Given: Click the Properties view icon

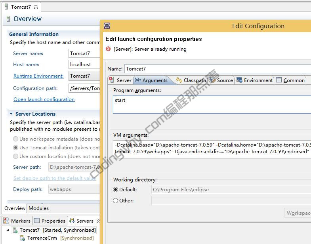Looking at the screenshot, I should click(x=37, y=221).
